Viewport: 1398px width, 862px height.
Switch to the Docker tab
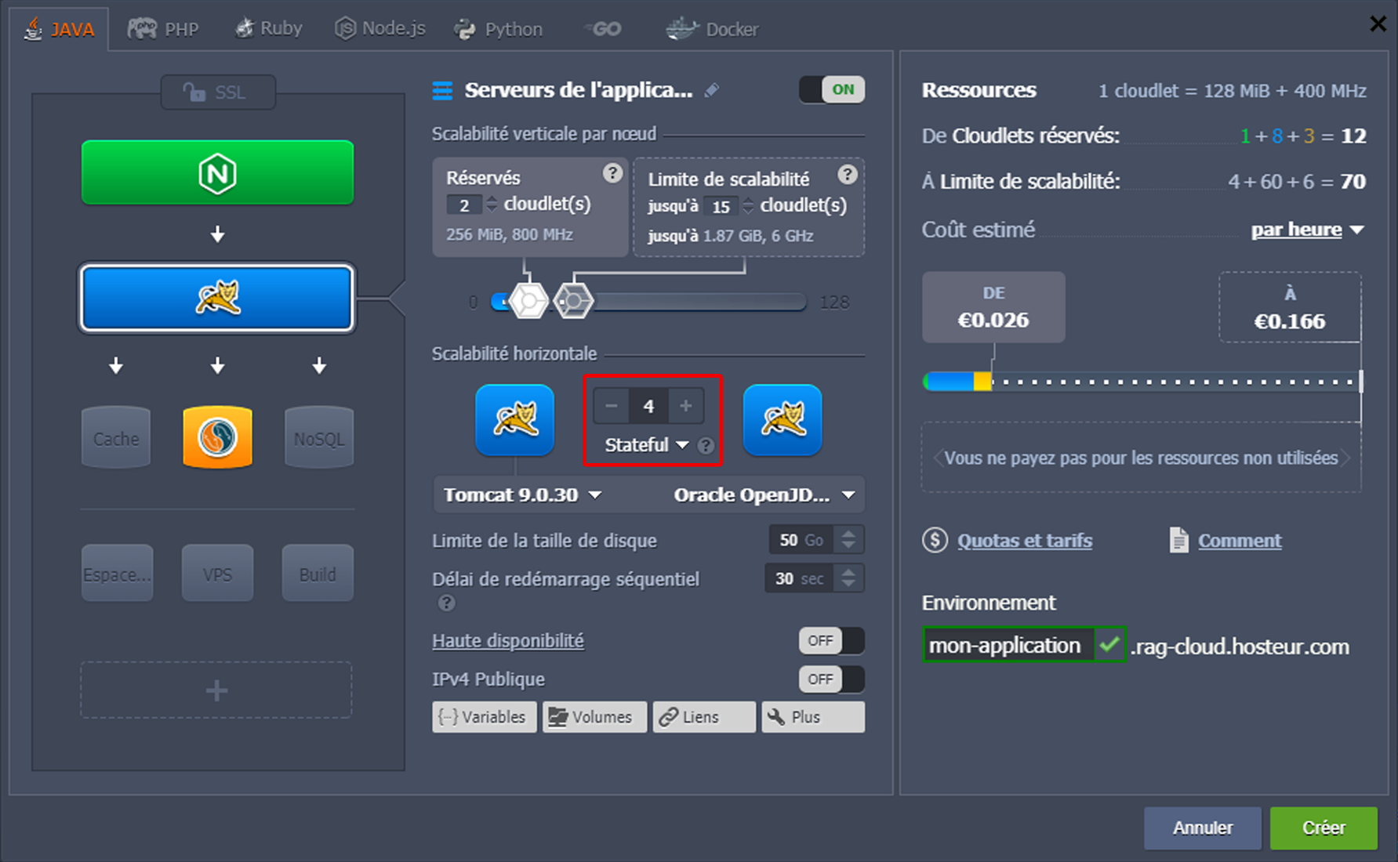712,29
